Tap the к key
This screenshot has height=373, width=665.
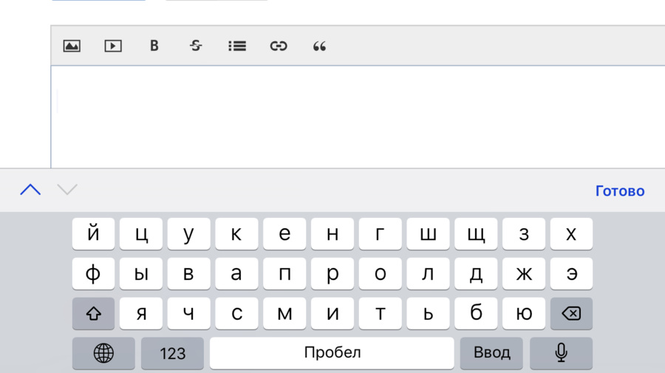(x=236, y=234)
